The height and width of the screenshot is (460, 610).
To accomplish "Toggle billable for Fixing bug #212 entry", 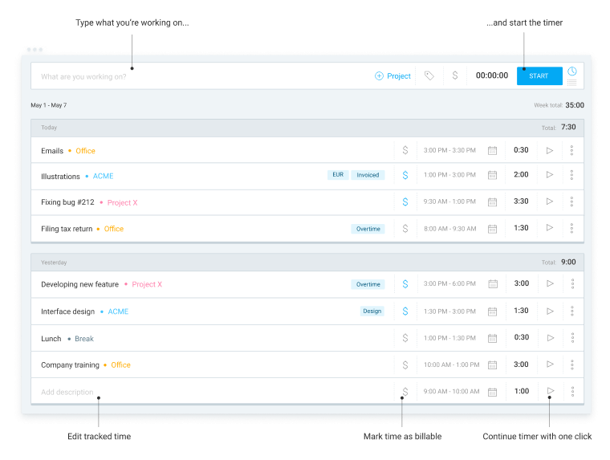I will (x=405, y=202).
